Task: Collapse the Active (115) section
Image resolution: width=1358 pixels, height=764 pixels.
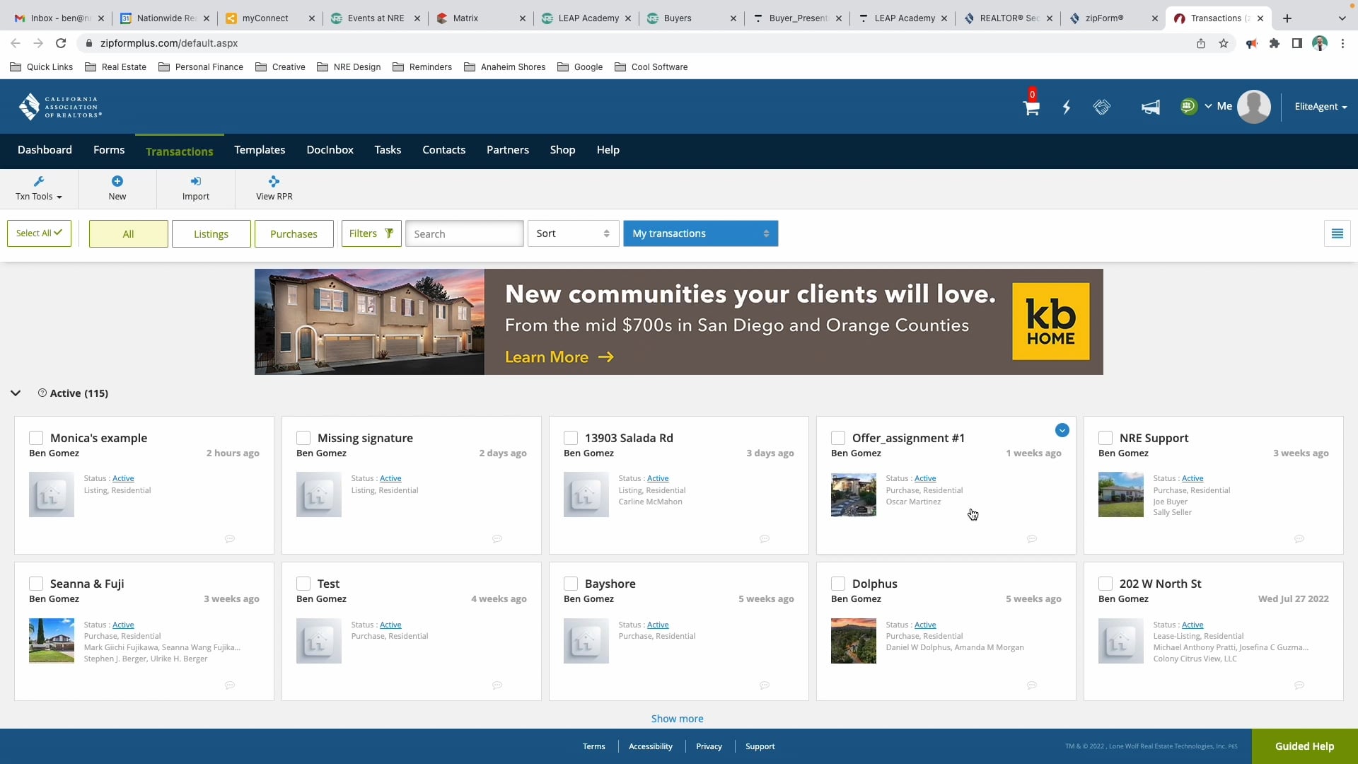Action: [x=16, y=393]
